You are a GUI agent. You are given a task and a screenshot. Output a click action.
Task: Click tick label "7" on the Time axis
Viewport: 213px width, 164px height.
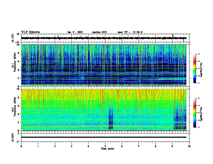pos(139,146)
